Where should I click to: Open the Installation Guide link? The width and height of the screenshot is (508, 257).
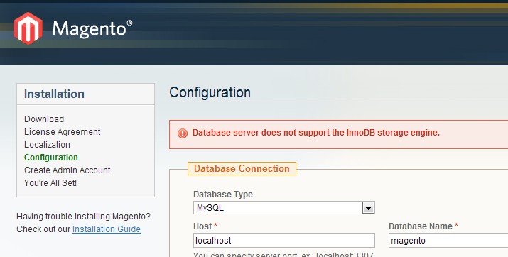(107, 229)
